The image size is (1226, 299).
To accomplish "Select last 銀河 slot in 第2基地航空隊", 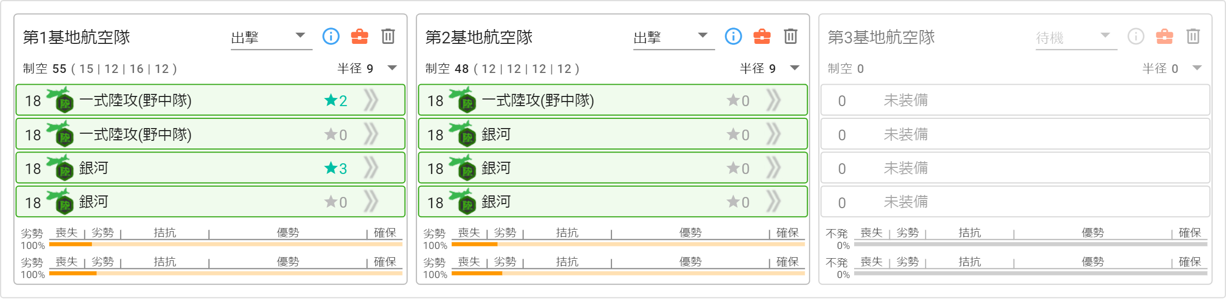I will (x=613, y=202).
